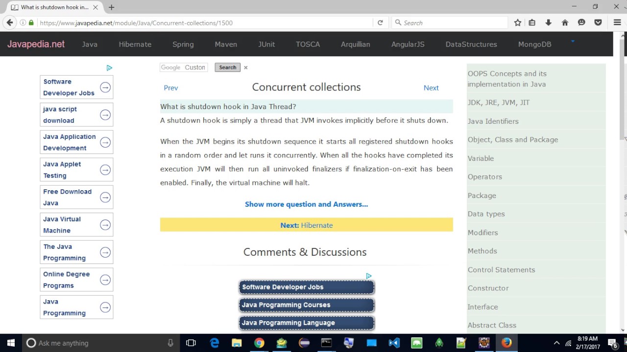Open the command prompt taskbar icon

(326, 343)
